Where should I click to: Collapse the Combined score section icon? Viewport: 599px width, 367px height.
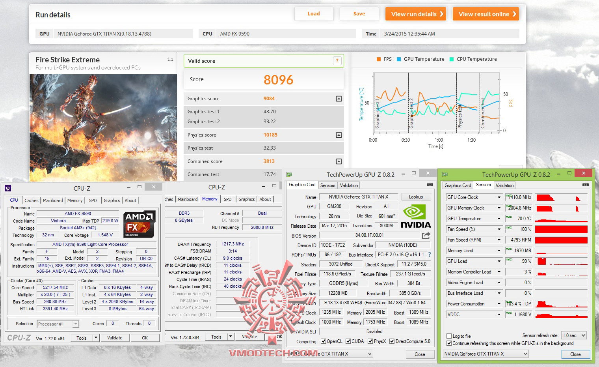pyautogui.click(x=339, y=161)
